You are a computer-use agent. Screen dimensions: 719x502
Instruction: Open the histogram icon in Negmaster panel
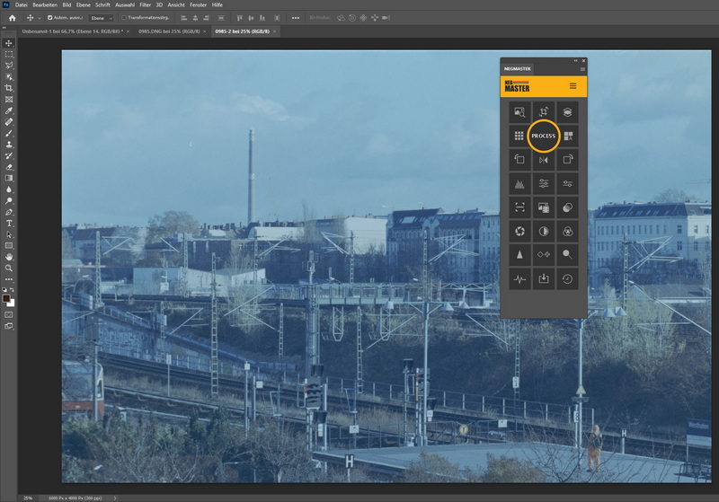point(519,184)
